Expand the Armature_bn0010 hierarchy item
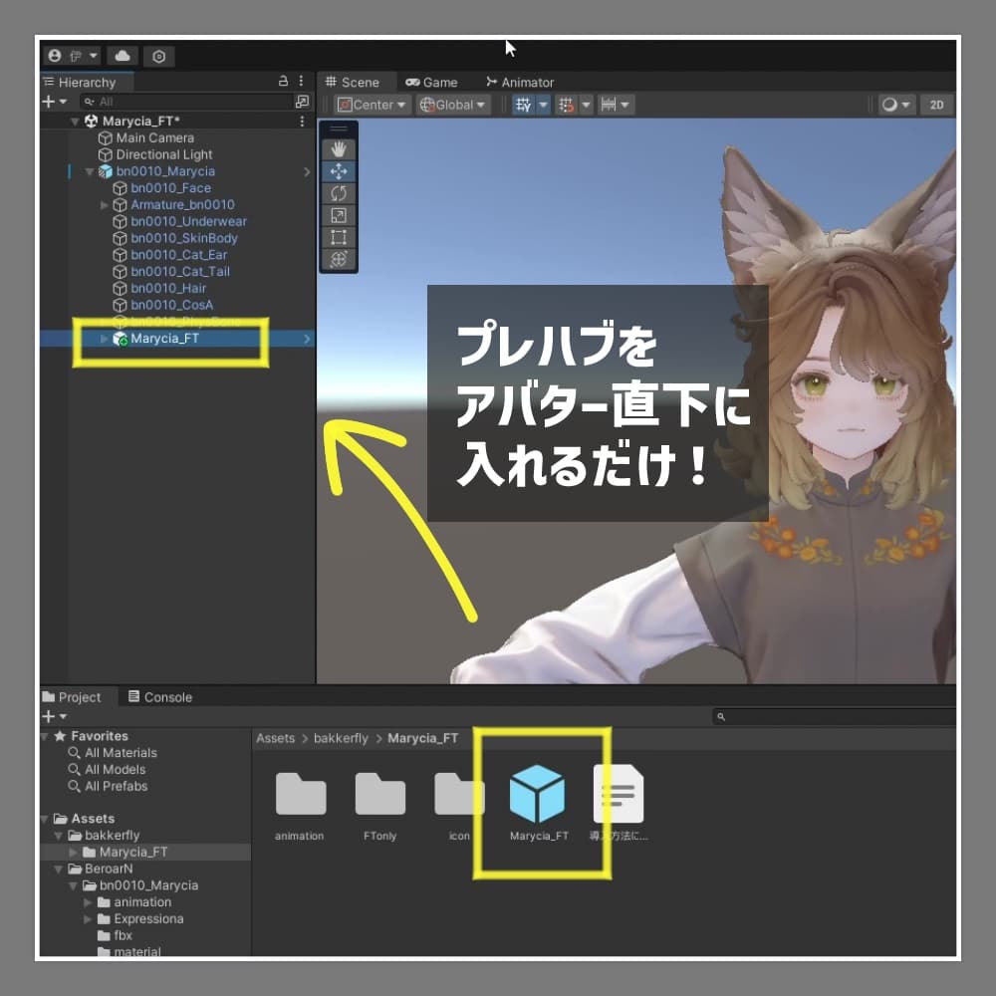 [105, 205]
